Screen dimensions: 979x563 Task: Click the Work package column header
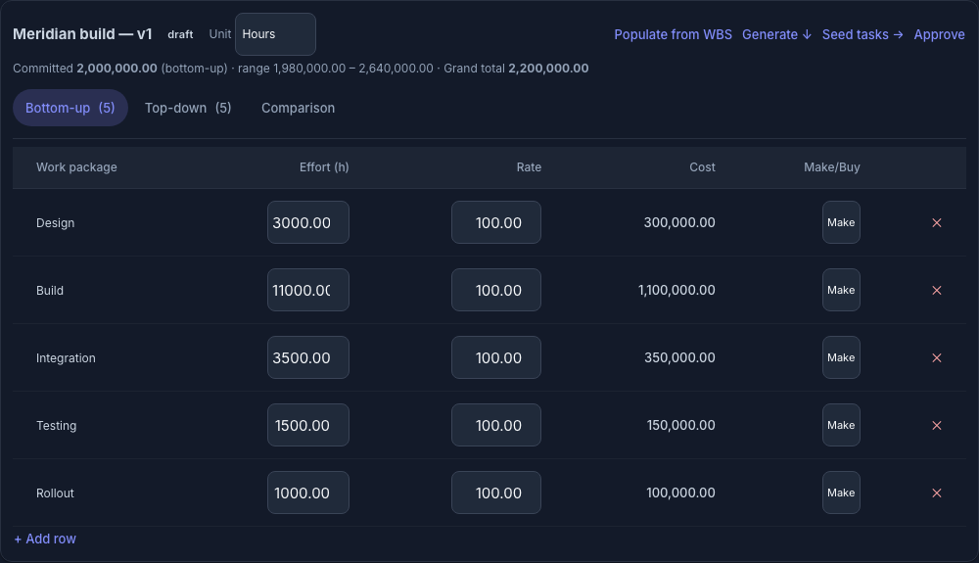pyautogui.click(x=76, y=167)
